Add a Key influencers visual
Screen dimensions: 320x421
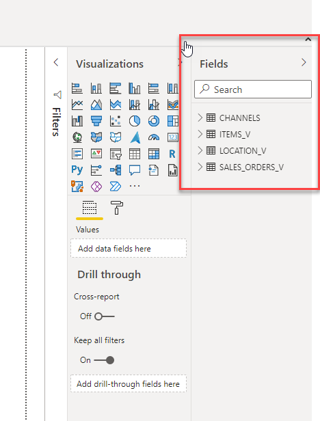pyautogui.click(x=96, y=170)
